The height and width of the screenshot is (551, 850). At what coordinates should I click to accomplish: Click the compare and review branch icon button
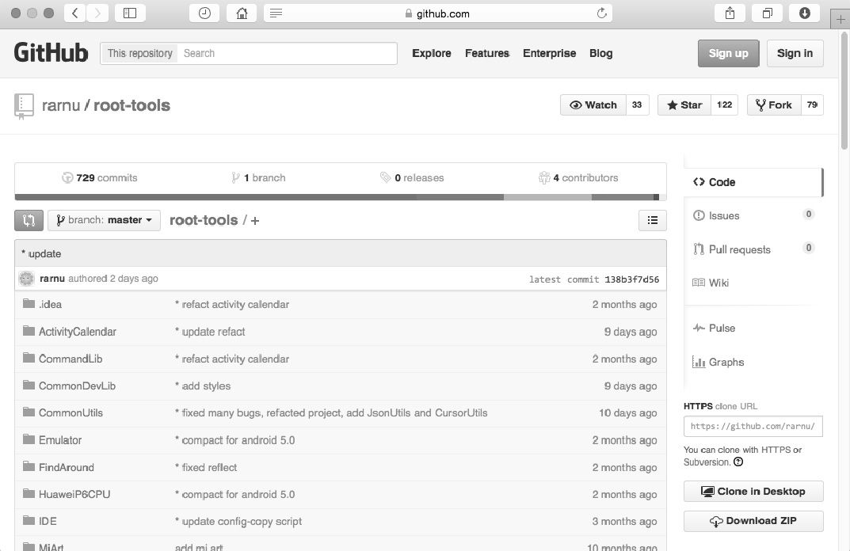[29, 221]
